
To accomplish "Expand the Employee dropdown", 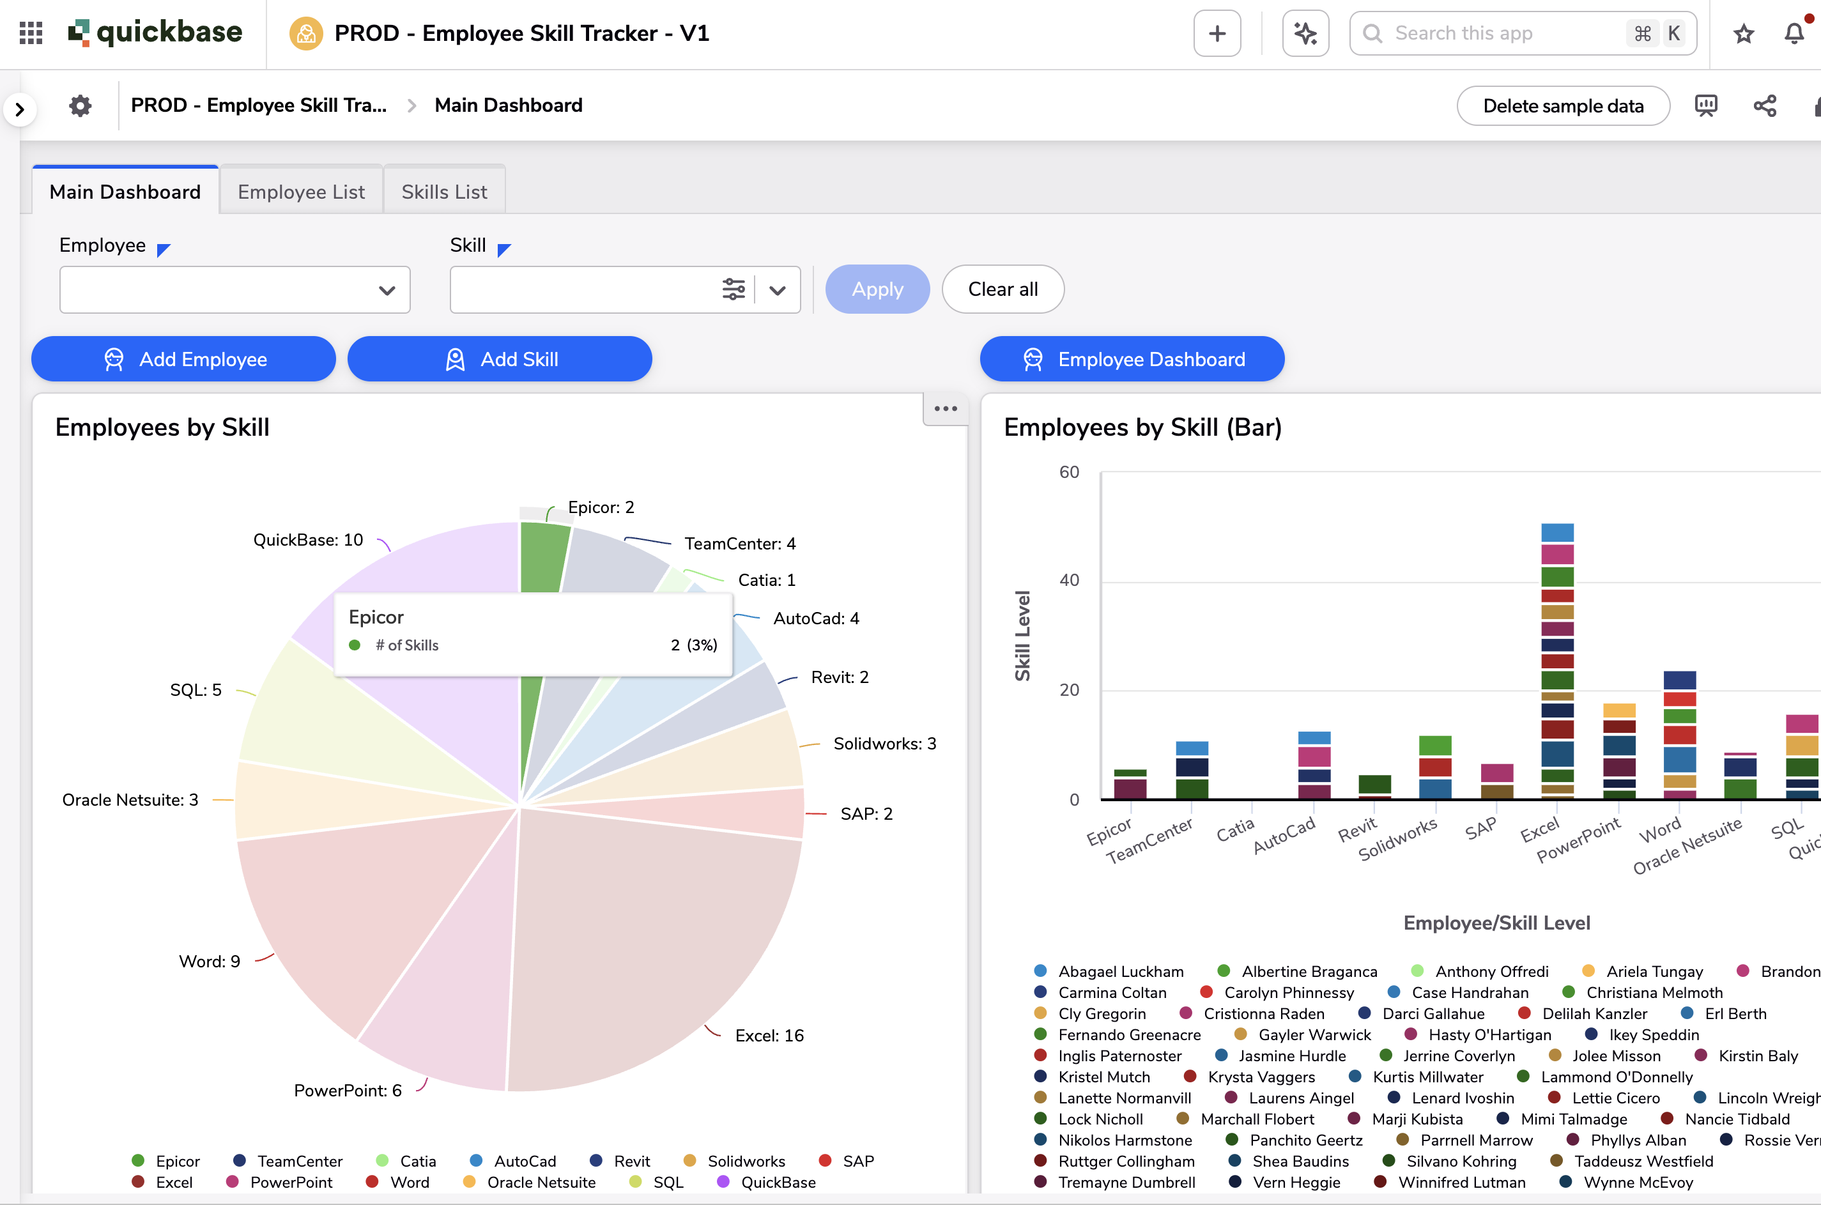I will (387, 289).
